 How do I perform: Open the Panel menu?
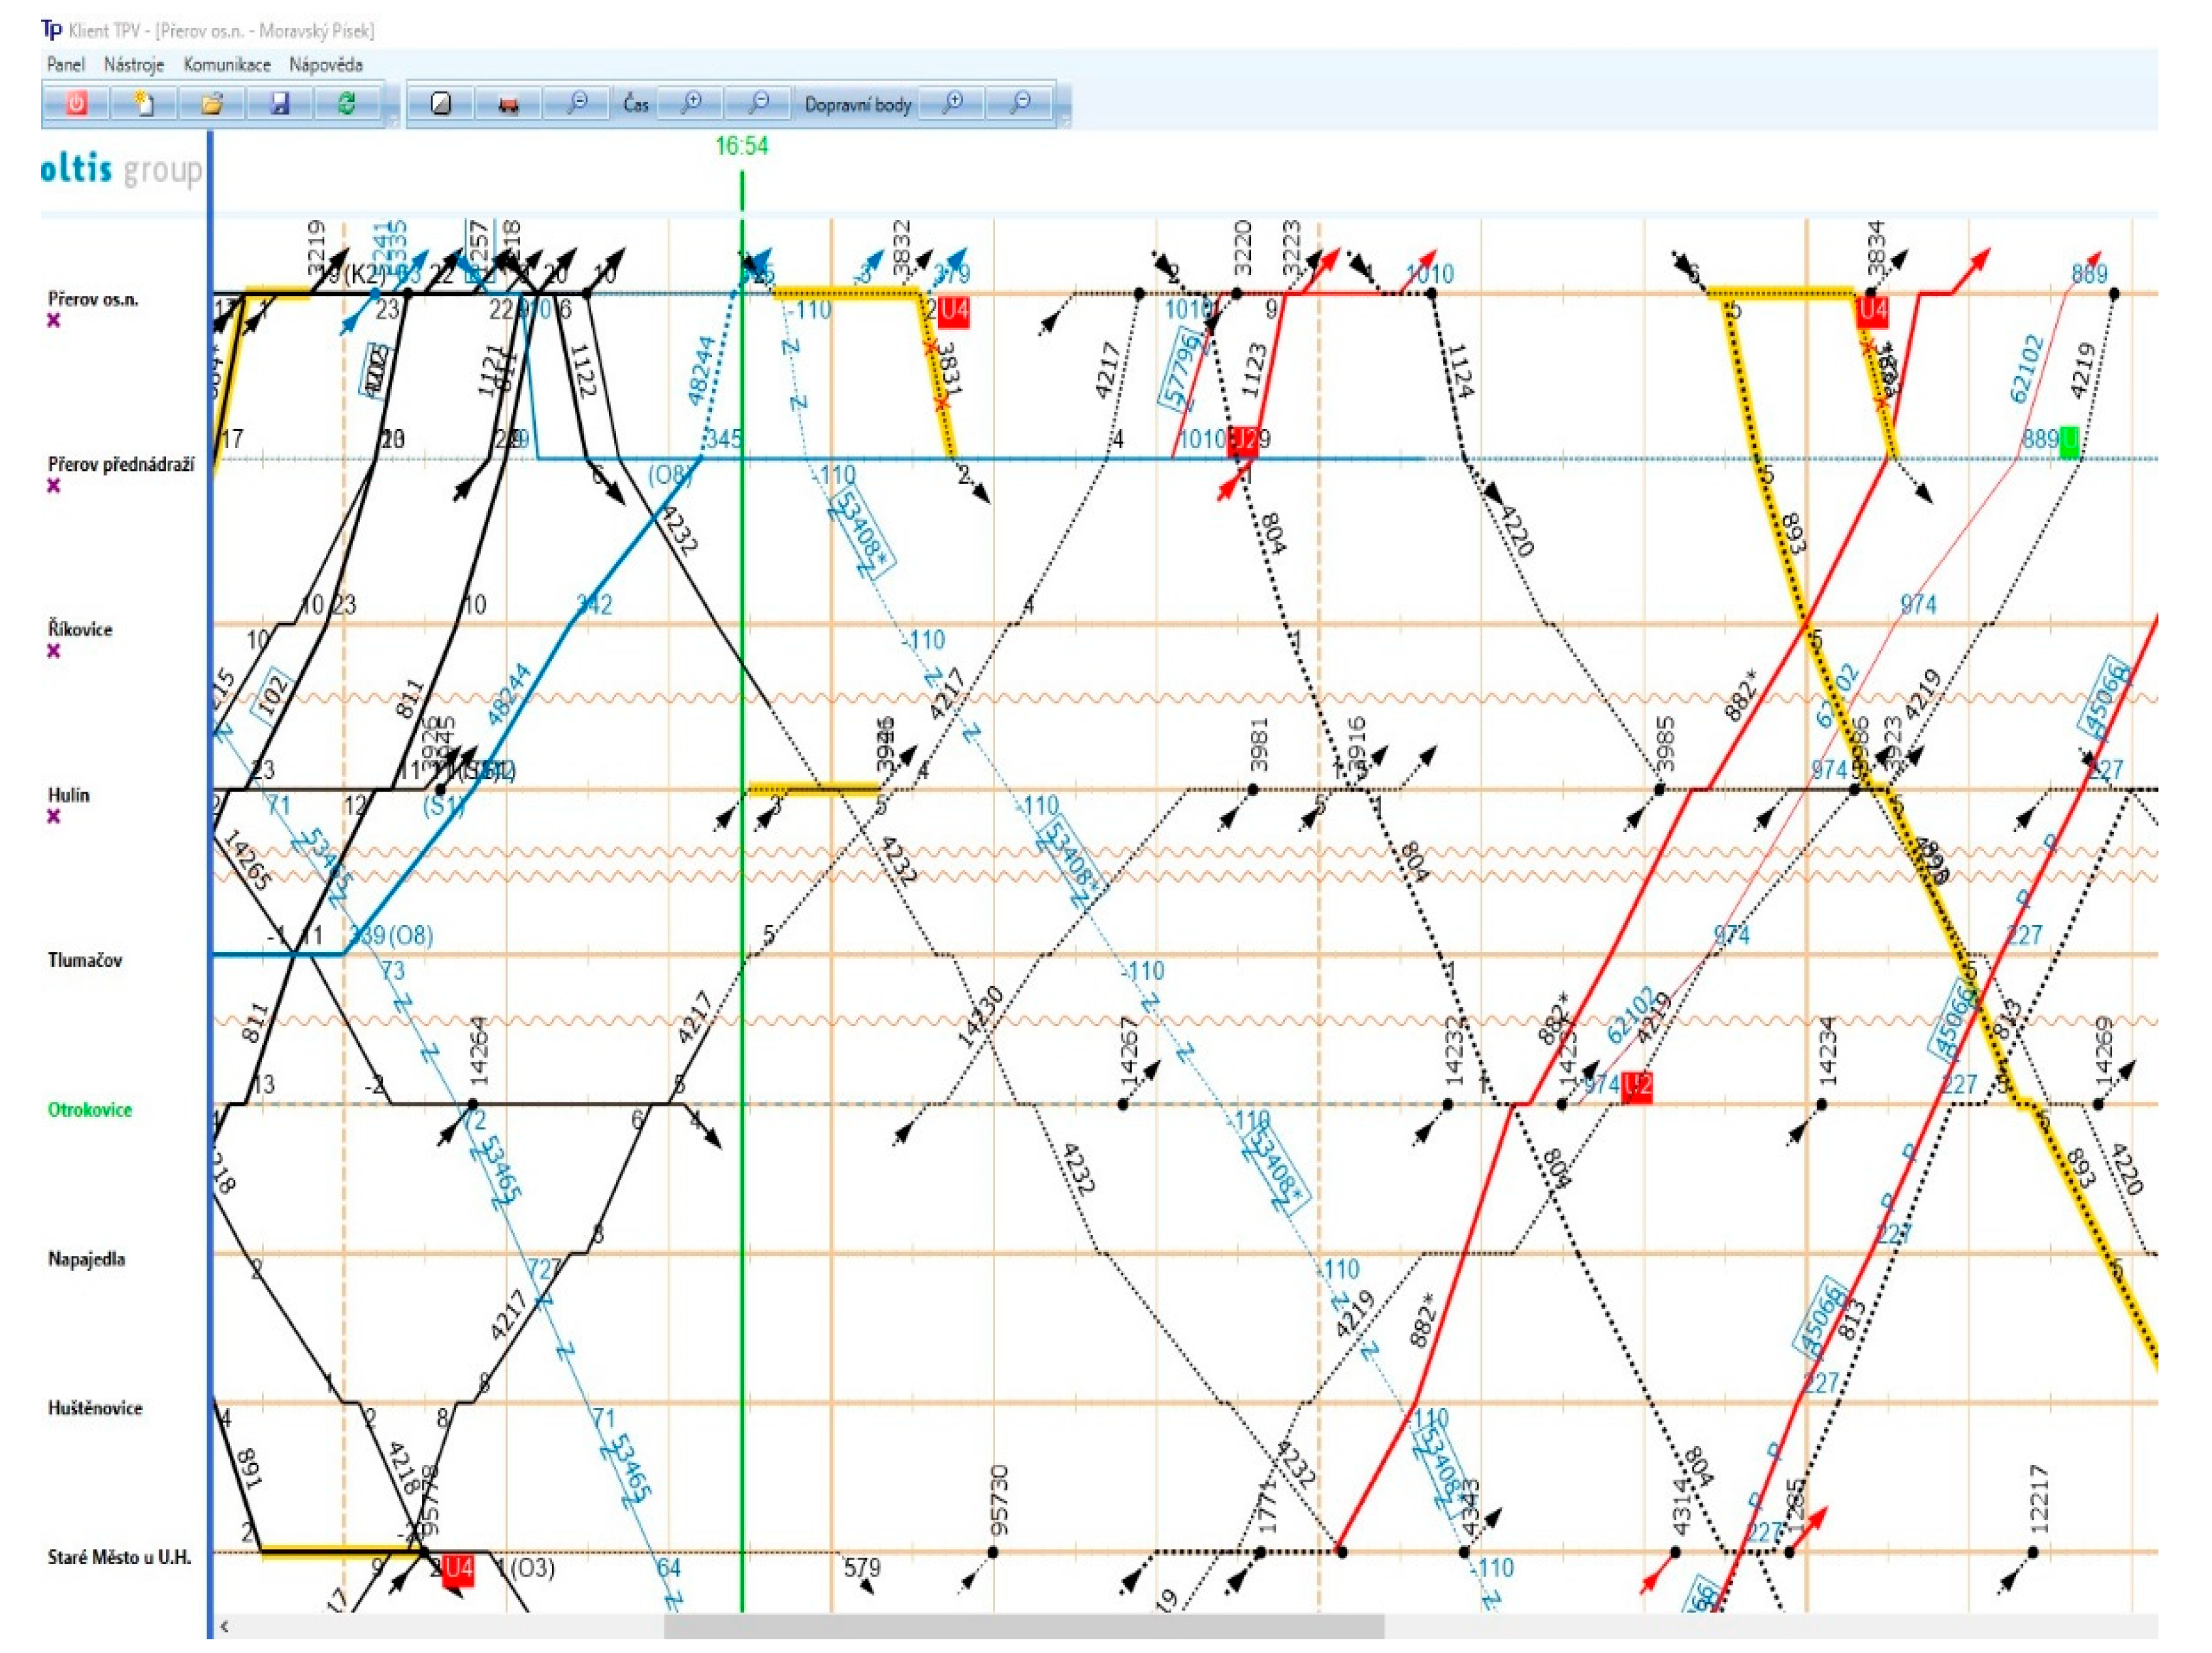click(66, 65)
